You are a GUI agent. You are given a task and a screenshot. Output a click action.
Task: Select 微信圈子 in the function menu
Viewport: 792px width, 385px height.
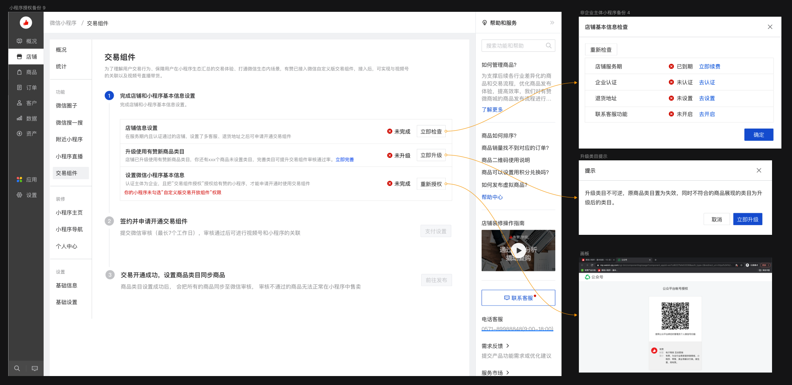point(66,105)
